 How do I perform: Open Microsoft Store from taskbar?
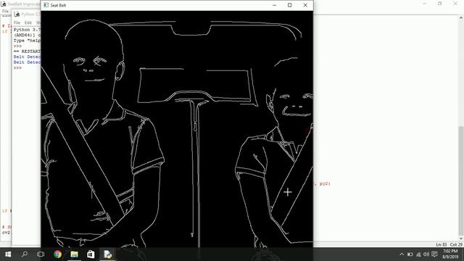coord(91,254)
